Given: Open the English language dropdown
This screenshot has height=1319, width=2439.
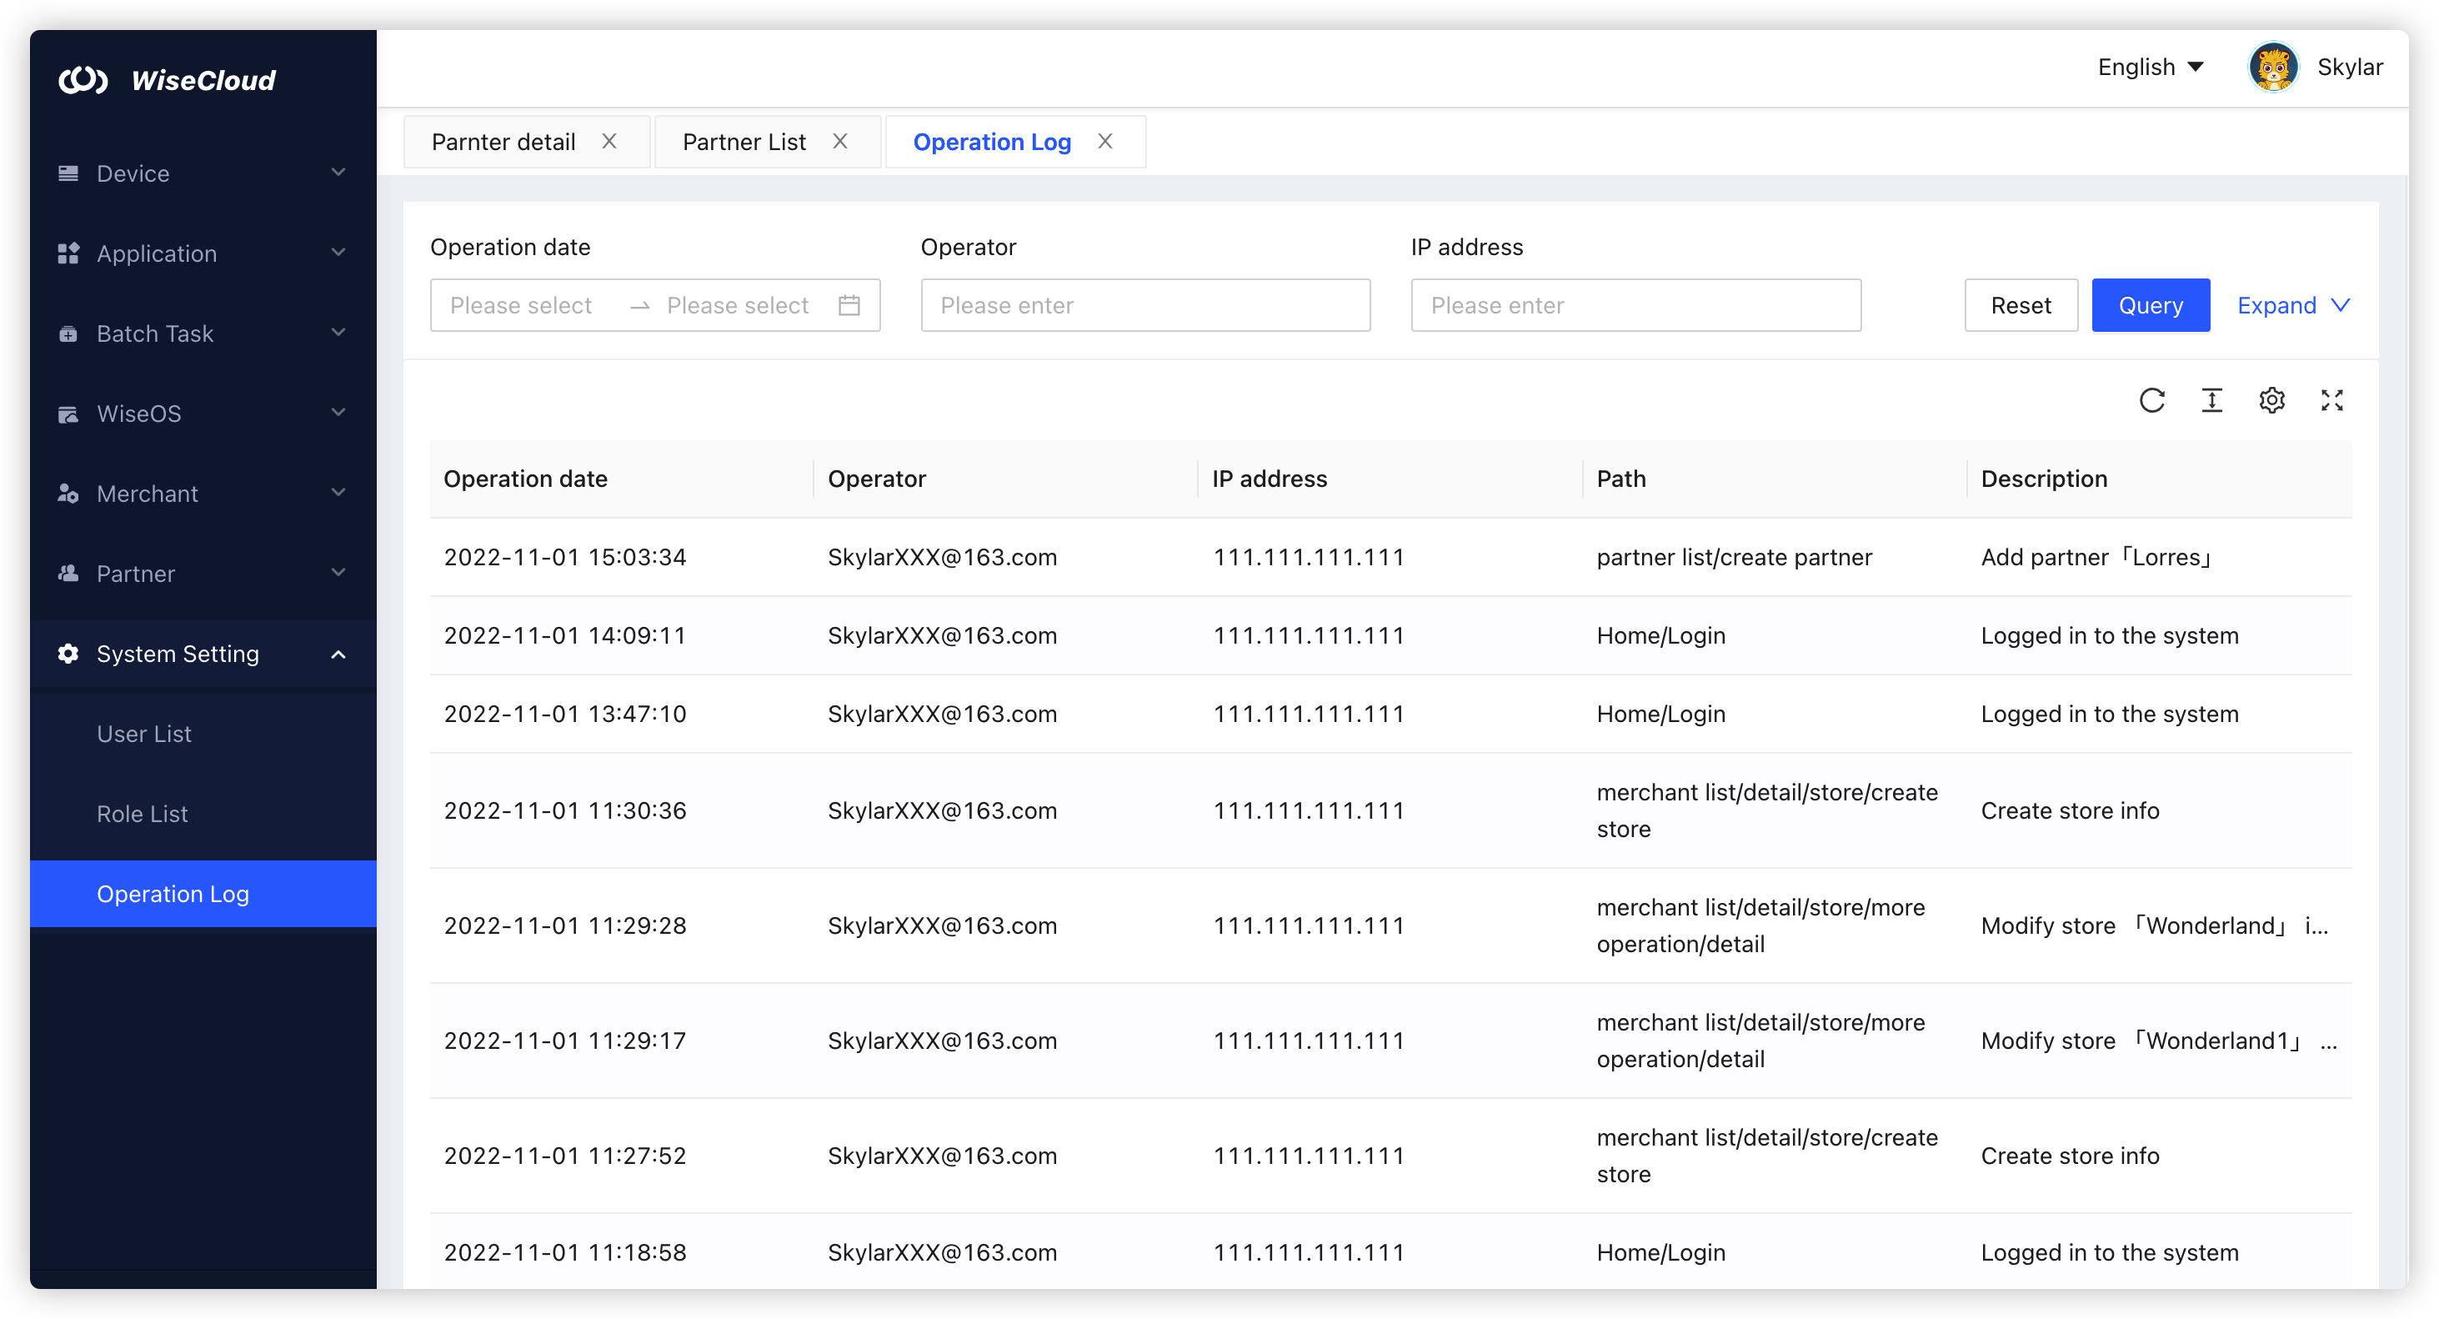Looking at the screenshot, I should [x=2149, y=68].
